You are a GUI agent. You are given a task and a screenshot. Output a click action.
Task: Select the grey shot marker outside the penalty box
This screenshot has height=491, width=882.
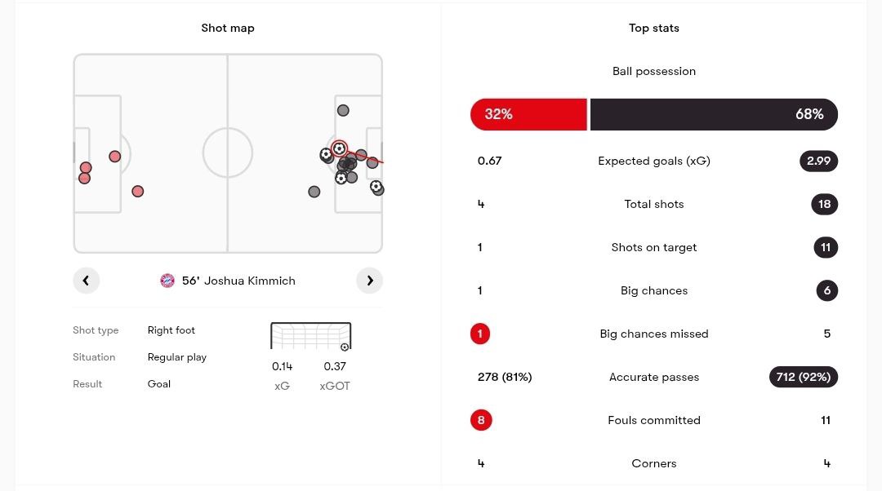tap(314, 192)
